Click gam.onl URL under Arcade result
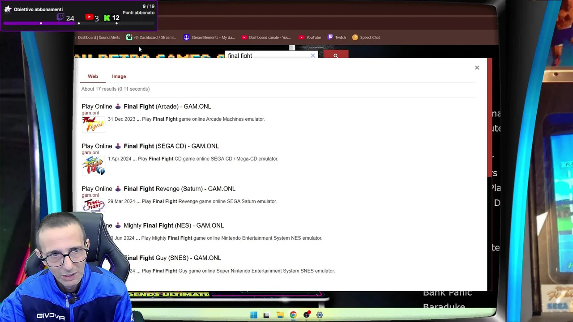This screenshot has width=573, height=322. (90, 113)
